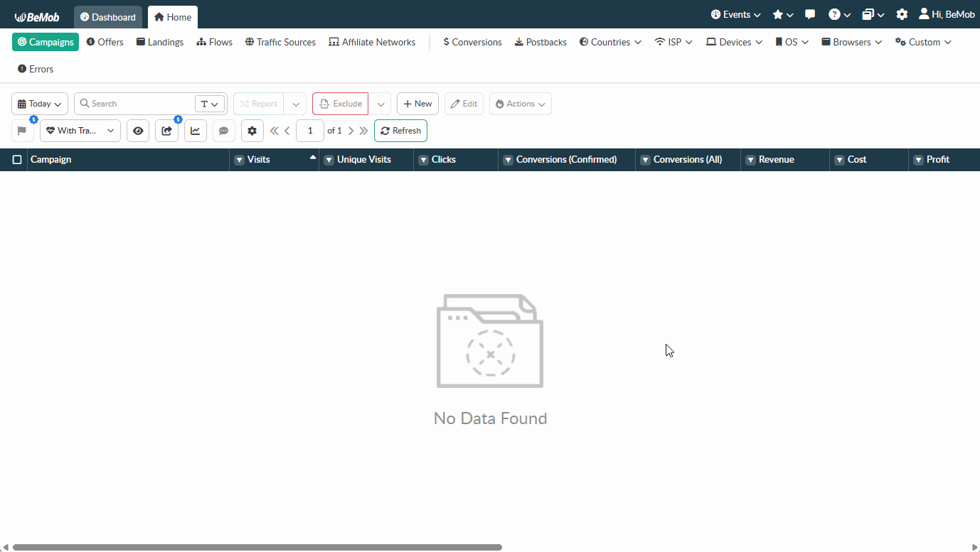Expand the Browsers dropdown

pos(851,42)
